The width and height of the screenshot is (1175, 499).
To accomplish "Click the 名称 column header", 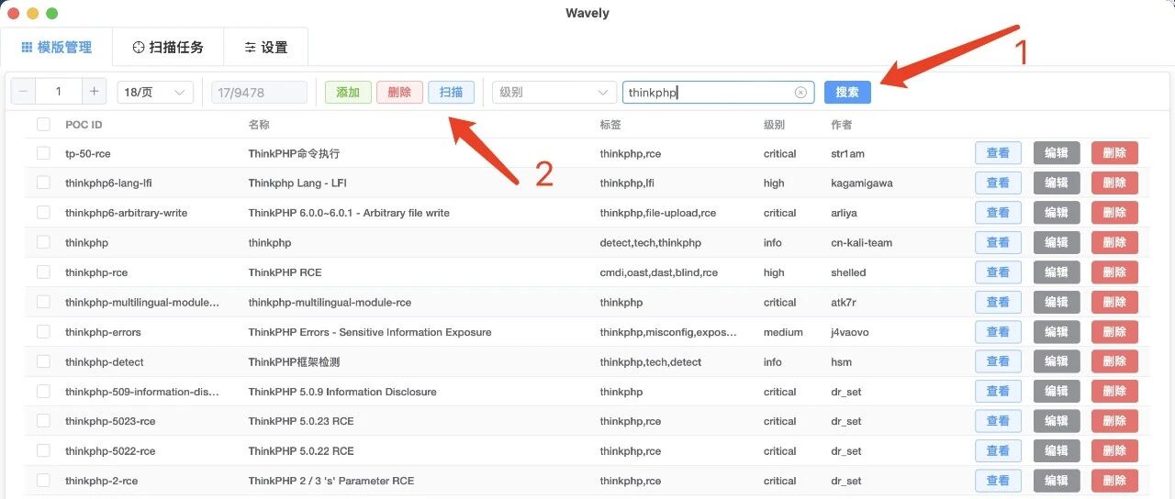I will [259, 125].
